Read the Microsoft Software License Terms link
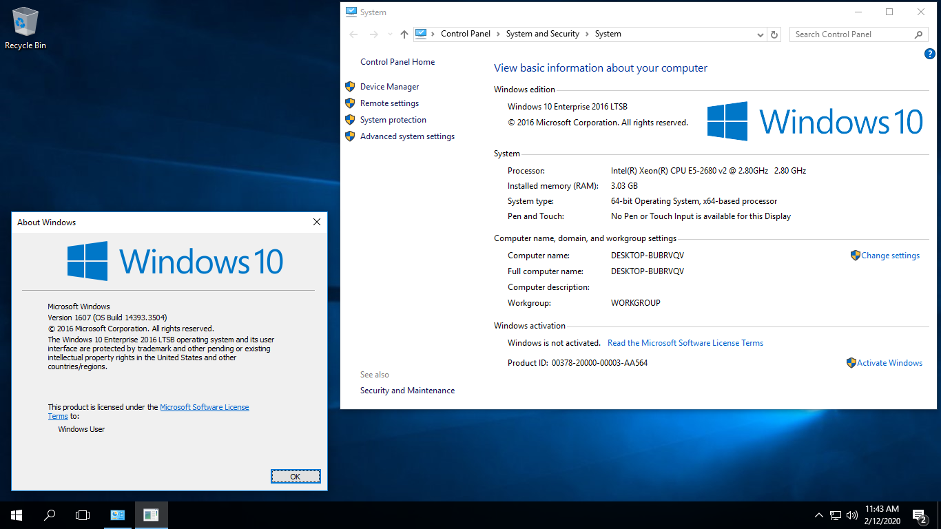941x529 pixels. (x=685, y=343)
